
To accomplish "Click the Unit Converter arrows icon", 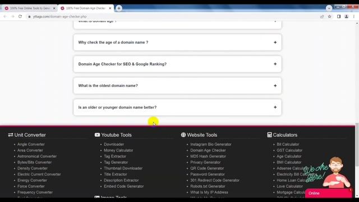I will [11, 135].
